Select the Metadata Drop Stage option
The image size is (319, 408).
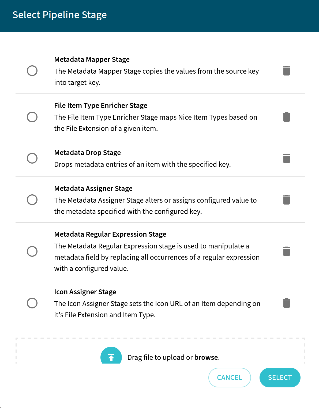coord(32,158)
